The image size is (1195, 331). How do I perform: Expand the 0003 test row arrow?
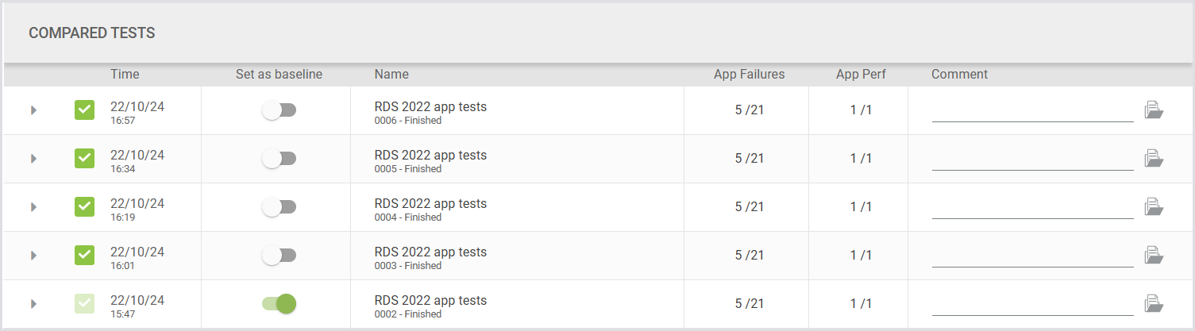pos(33,256)
